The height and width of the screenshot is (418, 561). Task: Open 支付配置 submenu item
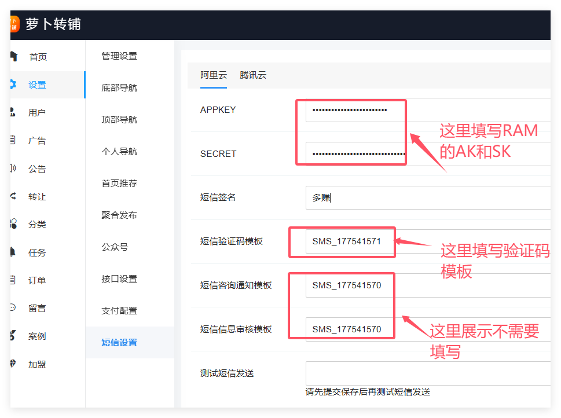[119, 311]
